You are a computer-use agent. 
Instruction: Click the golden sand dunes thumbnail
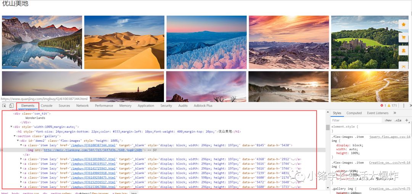tap(124, 42)
